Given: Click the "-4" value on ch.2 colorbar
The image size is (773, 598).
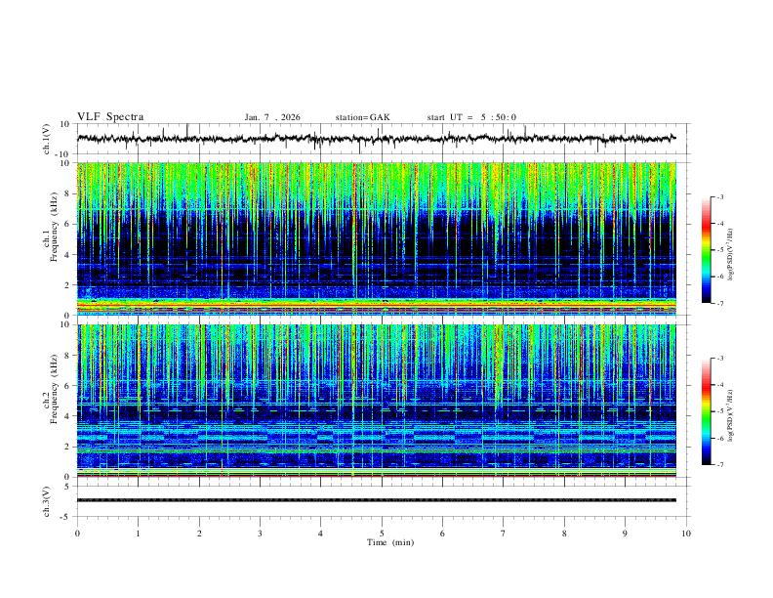Looking at the screenshot, I should click(x=720, y=385).
